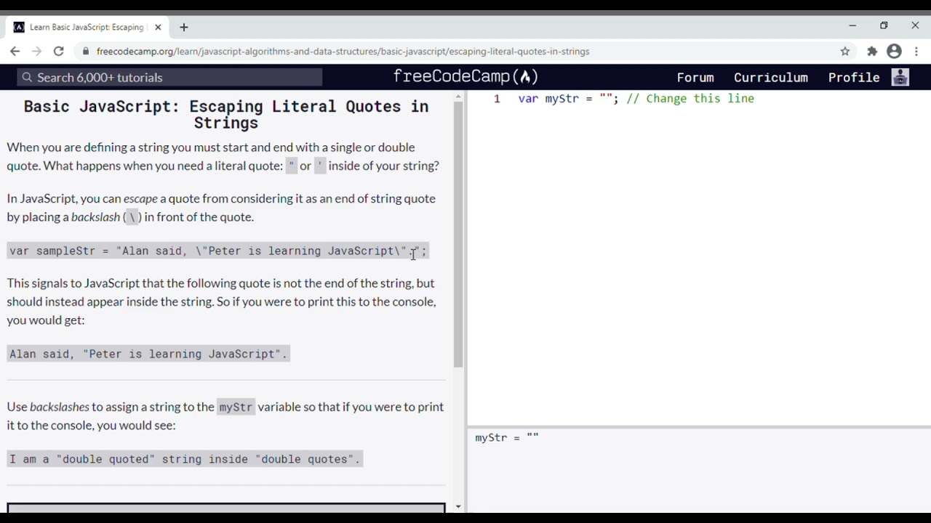The width and height of the screenshot is (931, 523).
Task: Click the console output myStr text
Action: 507,437
